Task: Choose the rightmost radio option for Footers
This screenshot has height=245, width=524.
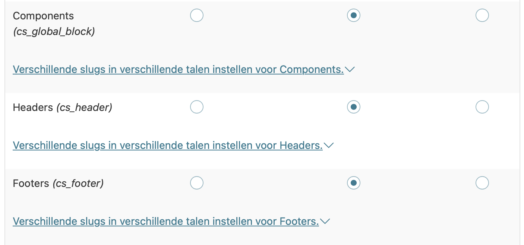Action: click(482, 183)
